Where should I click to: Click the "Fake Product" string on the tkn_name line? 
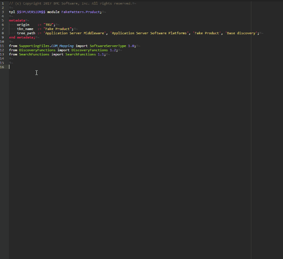pyautogui.click(x=58, y=29)
